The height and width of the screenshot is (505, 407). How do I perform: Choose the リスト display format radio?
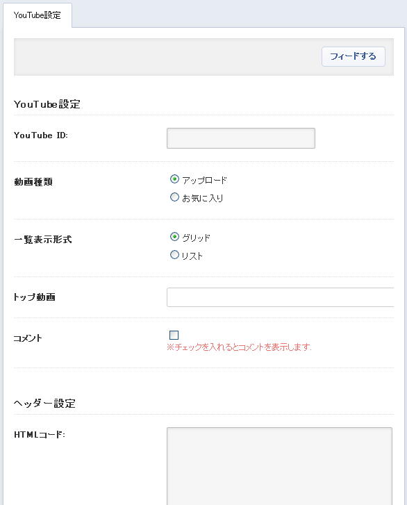click(x=174, y=255)
